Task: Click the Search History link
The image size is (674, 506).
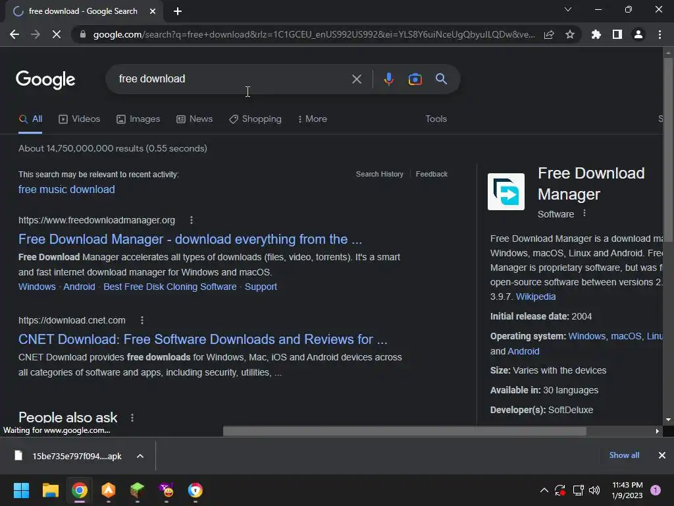Action: coord(380,174)
